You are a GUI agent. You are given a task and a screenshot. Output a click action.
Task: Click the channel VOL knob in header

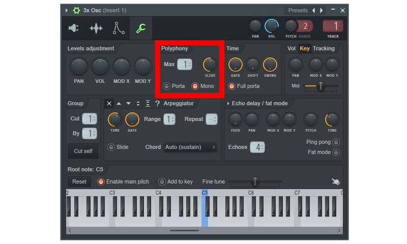(272, 26)
